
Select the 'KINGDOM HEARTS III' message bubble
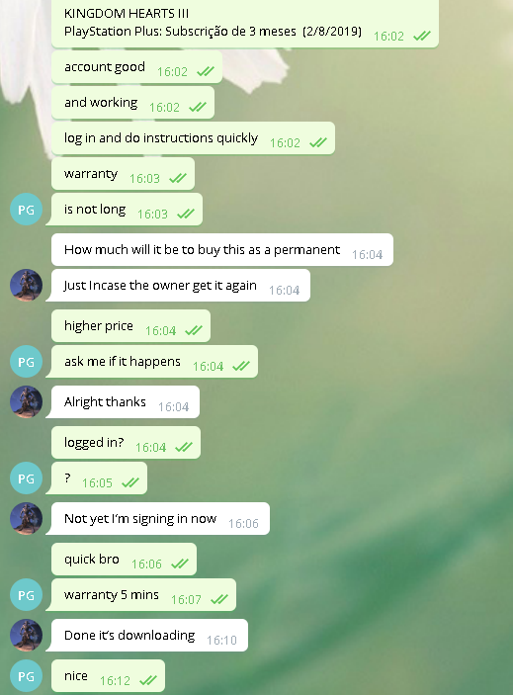[245, 24]
